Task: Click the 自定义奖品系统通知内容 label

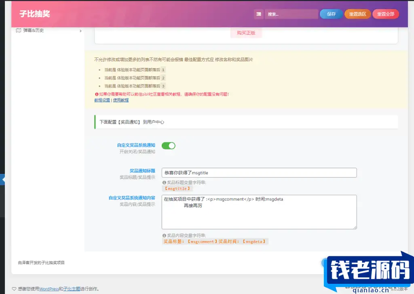Action: tap(132, 198)
